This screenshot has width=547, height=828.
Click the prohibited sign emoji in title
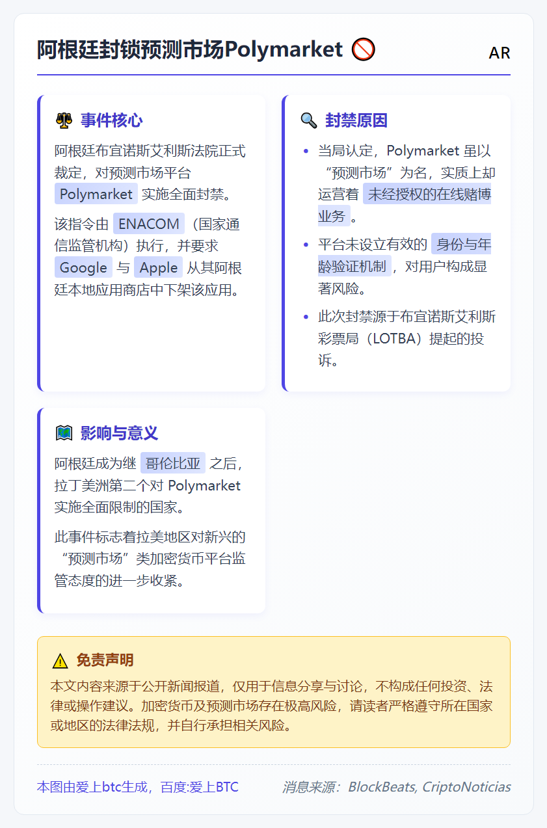click(x=363, y=49)
